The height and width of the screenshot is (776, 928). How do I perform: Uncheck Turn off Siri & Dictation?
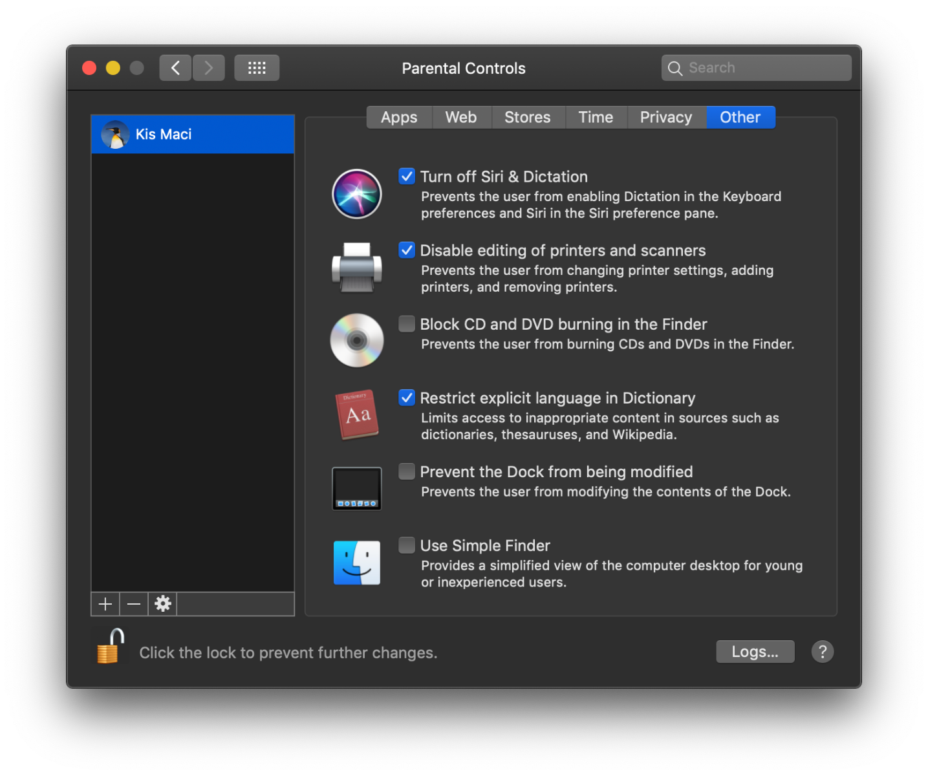(407, 176)
